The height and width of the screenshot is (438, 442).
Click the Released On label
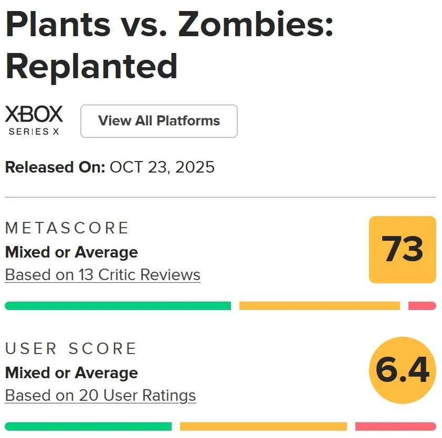55,167
